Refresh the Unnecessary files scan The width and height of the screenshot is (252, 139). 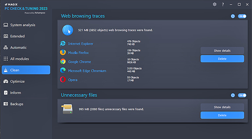coord(233,95)
